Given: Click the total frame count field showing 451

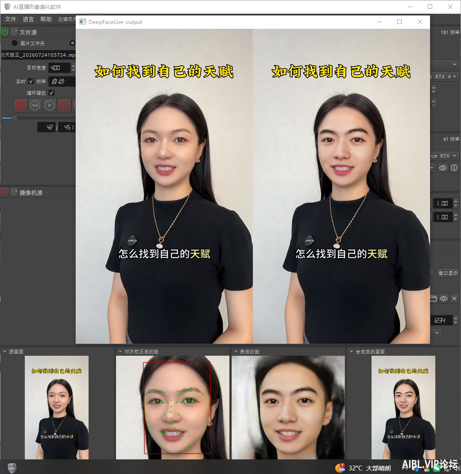Looking at the screenshot, I should pyautogui.click(x=67, y=127).
